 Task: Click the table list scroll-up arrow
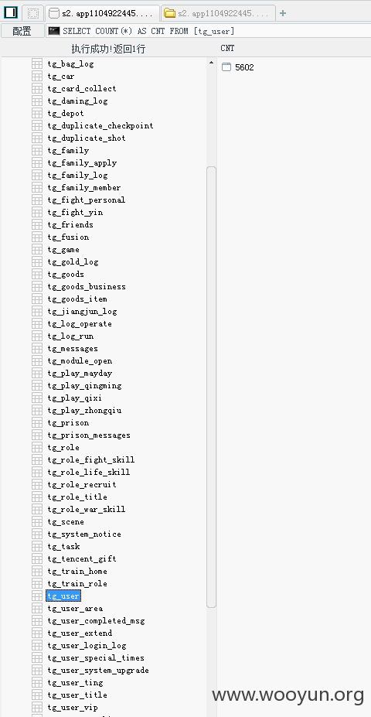(x=211, y=63)
